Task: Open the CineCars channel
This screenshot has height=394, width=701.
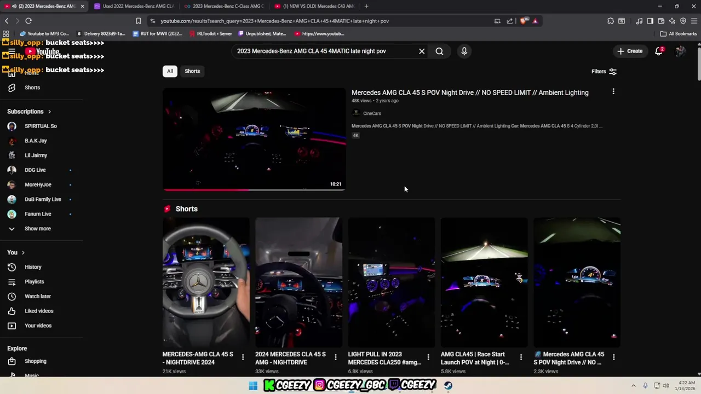Action: pyautogui.click(x=372, y=113)
